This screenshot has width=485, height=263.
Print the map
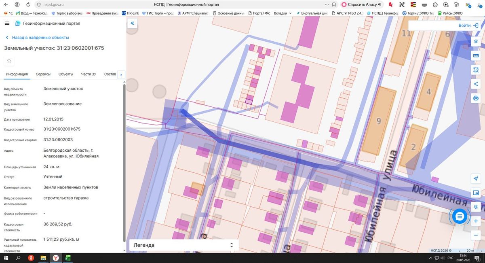[x=476, y=98]
